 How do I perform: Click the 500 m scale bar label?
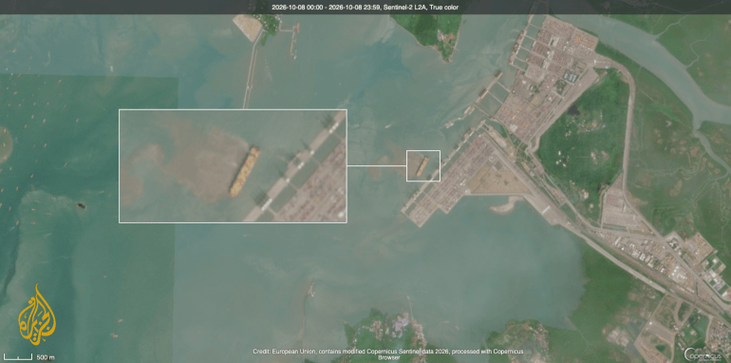point(46,357)
